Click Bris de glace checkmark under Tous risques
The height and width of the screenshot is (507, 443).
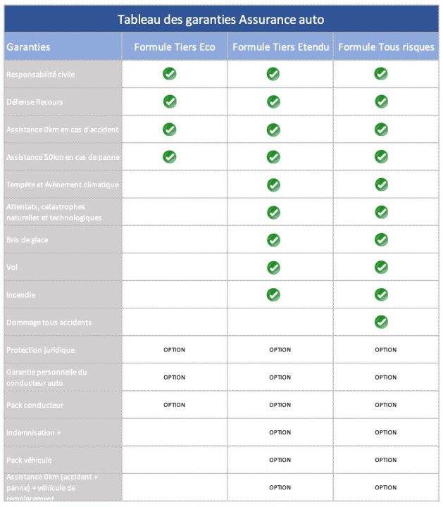click(381, 239)
